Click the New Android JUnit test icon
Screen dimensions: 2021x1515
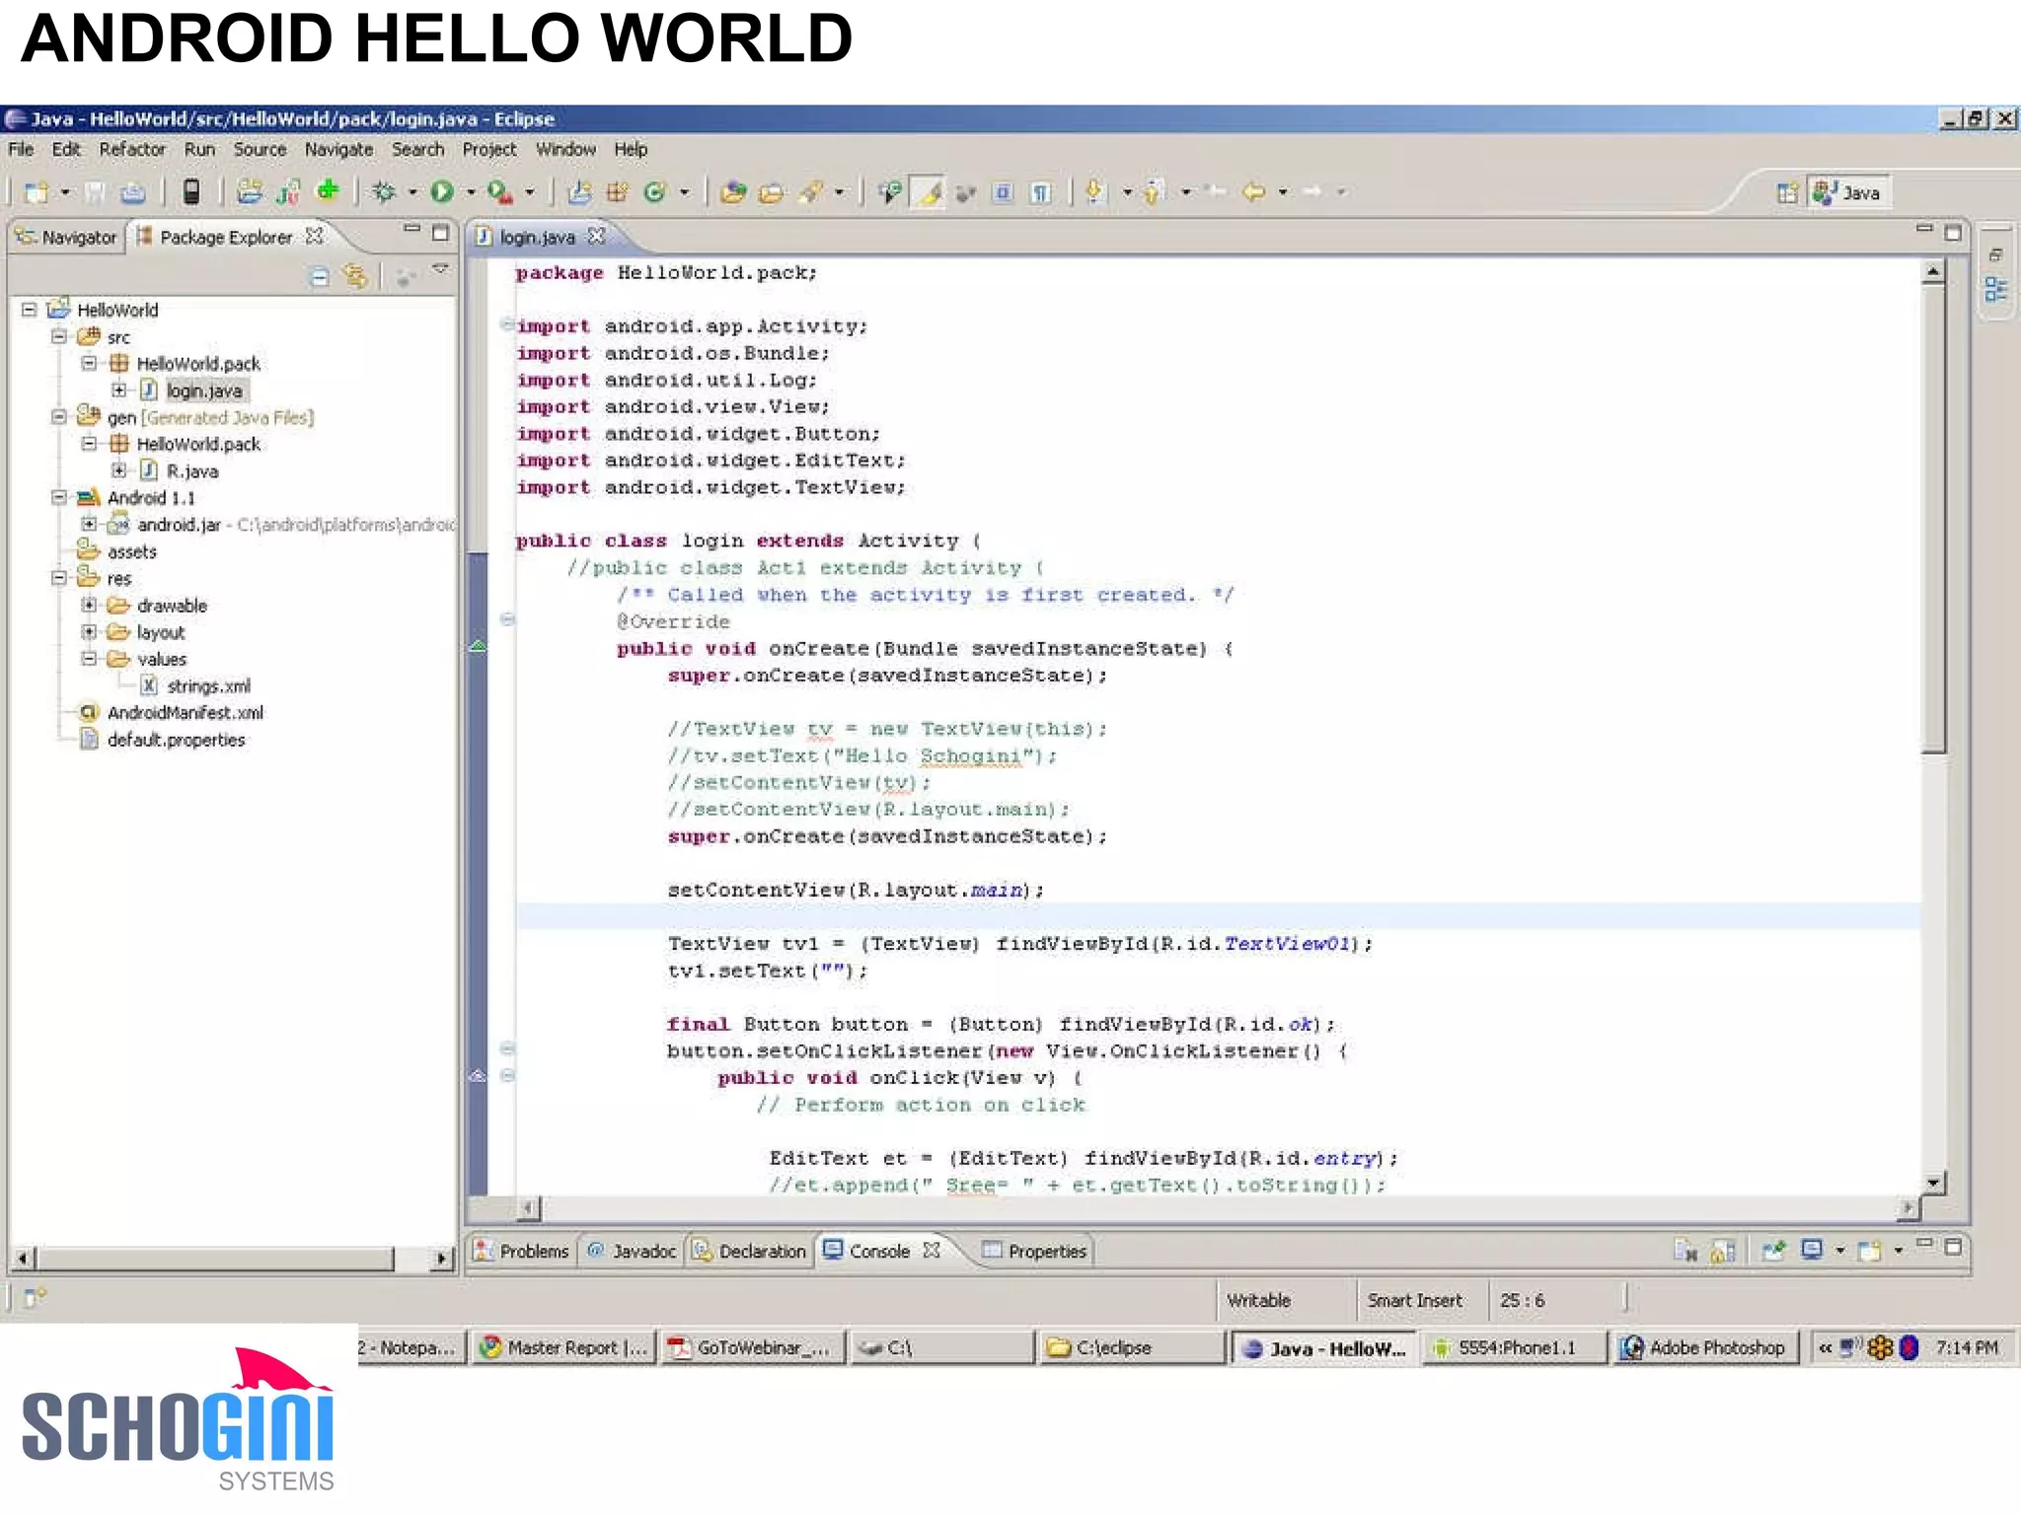[288, 191]
